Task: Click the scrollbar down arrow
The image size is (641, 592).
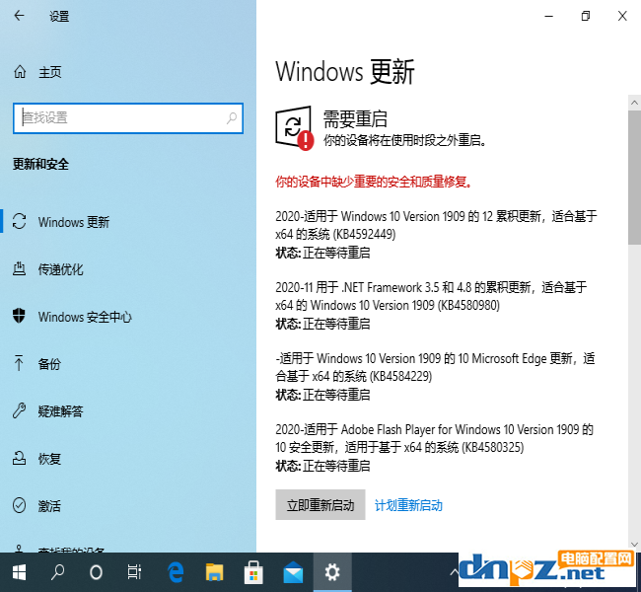Action: pos(634,545)
